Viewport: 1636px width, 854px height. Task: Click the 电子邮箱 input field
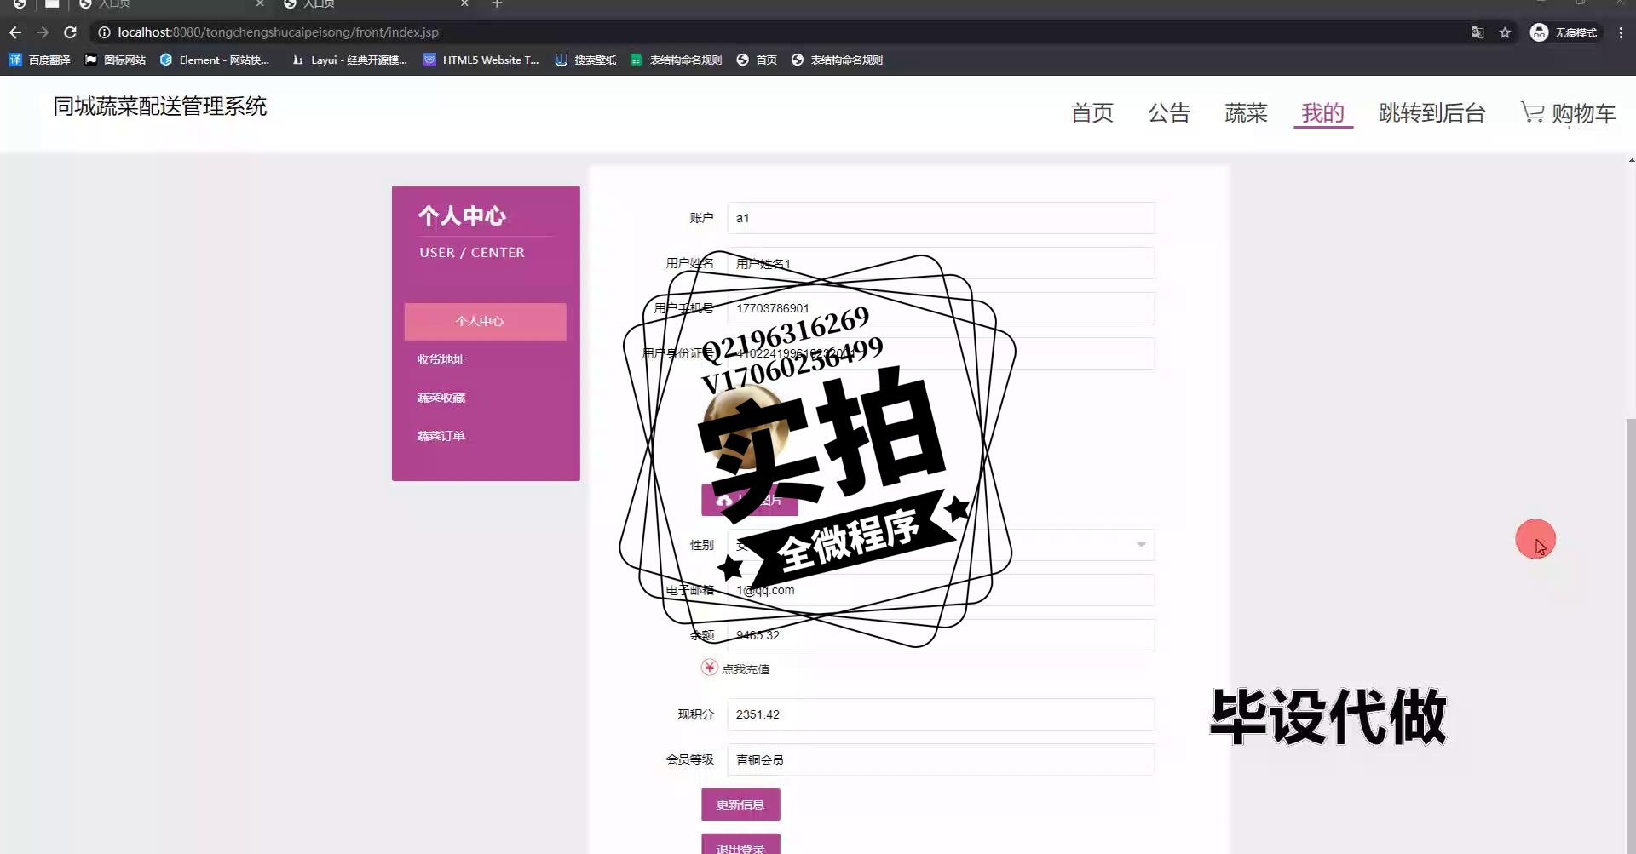[x=941, y=590]
